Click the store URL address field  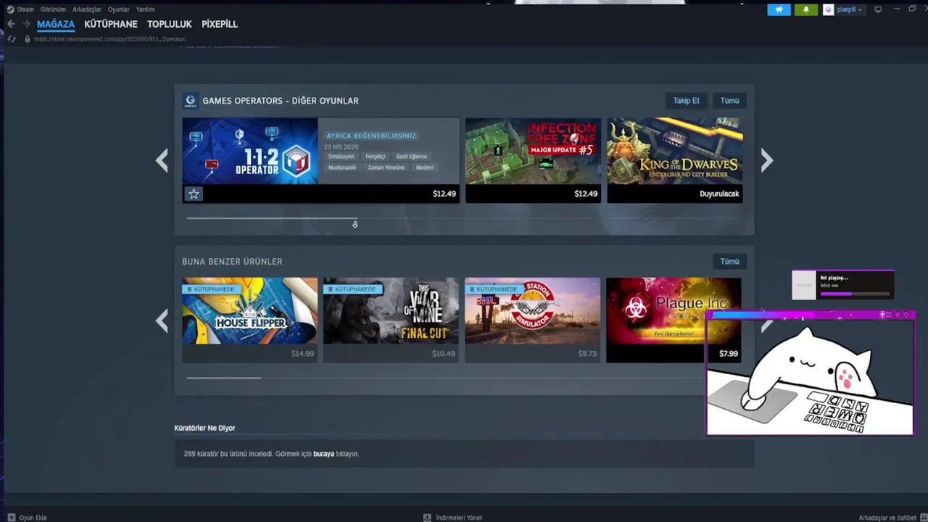click(x=110, y=39)
